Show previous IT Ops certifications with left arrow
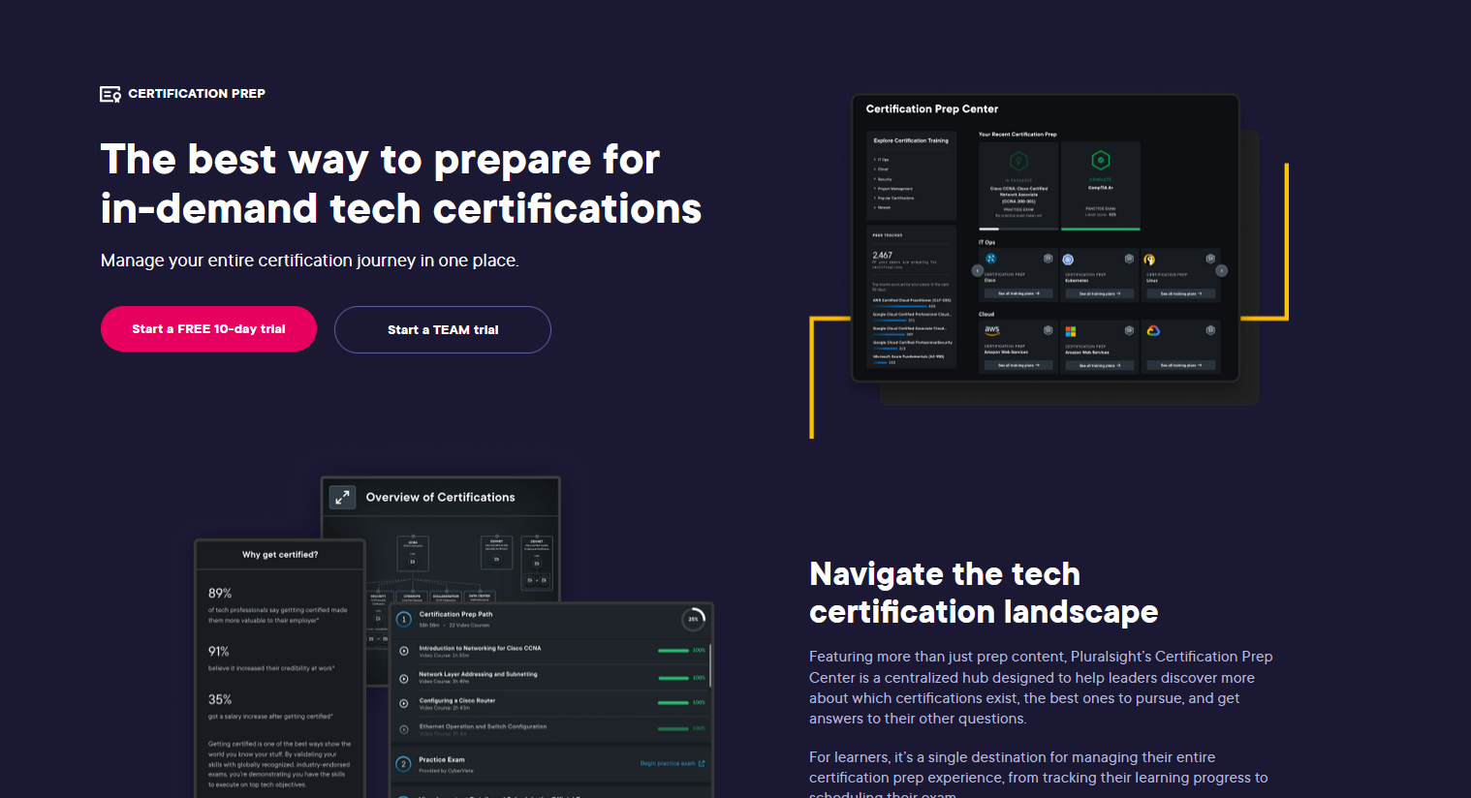This screenshot has height=798, width=1471. point(977,271)
